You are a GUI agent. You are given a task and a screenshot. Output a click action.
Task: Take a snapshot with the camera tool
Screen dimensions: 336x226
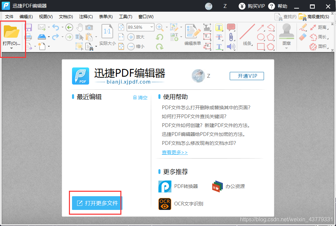[x=89, y=27]
